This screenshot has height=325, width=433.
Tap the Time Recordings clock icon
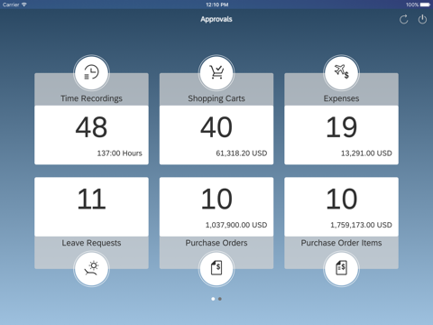click(x=91, y=72)
